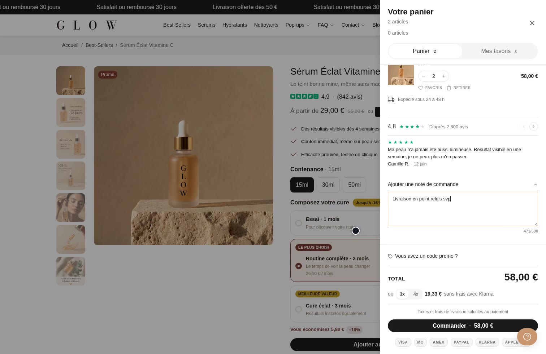Select the Routine complète 2 mois radio
Viewport: 546px width, 354px height.
coord(299,266)
